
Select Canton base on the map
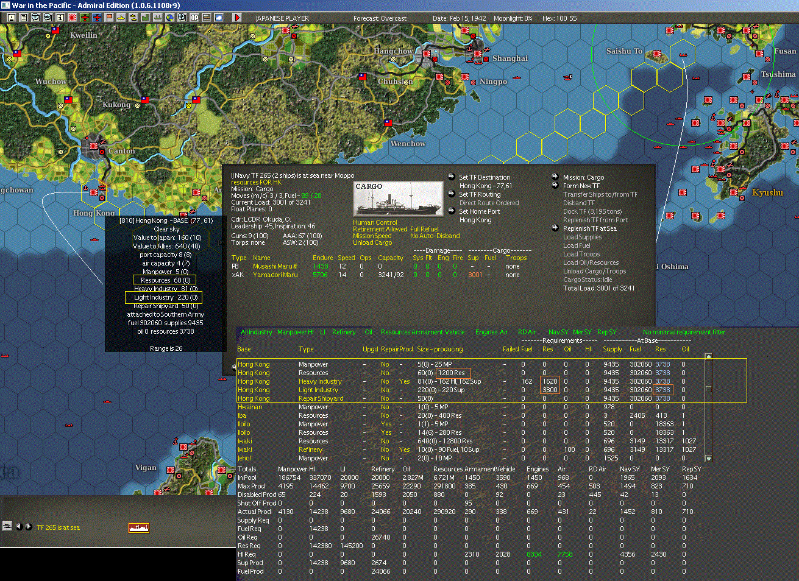pyautogui.click(x=94, y=146)
